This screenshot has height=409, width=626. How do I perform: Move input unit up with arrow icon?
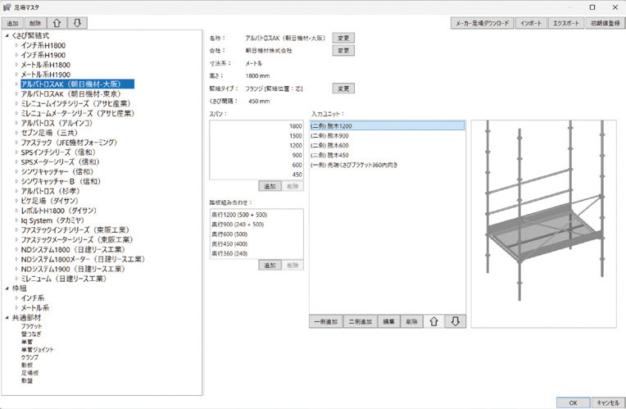[434, 321]
